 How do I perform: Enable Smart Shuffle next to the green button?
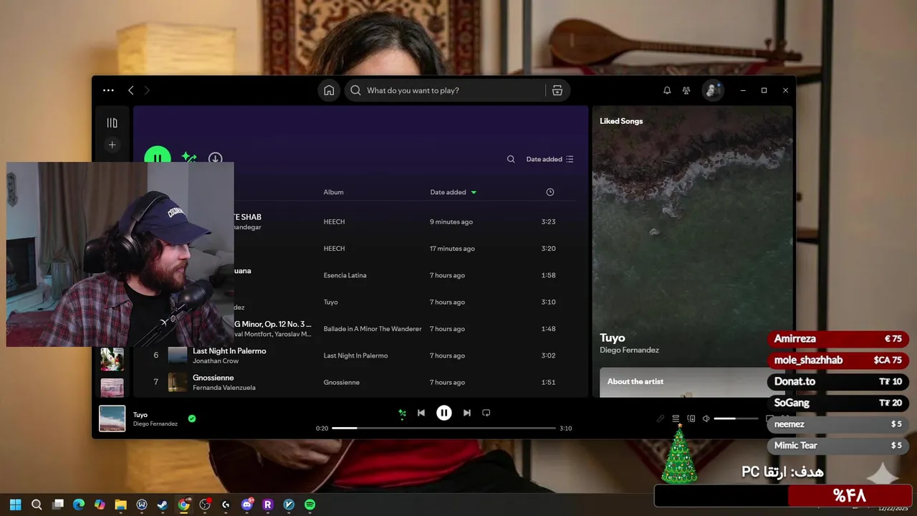pos(188,158)
